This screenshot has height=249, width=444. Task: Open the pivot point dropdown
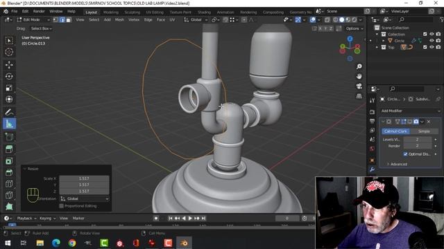tap(216, 20)
